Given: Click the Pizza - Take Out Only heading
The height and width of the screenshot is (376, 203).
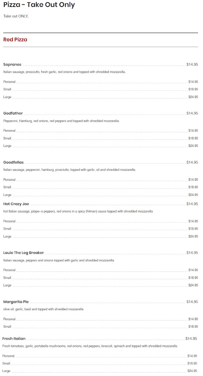Looking at the screenshot, I should (39, 5).
